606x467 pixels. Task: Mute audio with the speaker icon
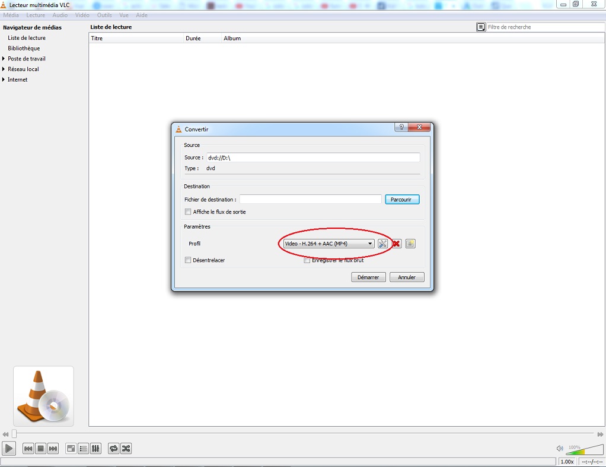click(x=559, y=449)
